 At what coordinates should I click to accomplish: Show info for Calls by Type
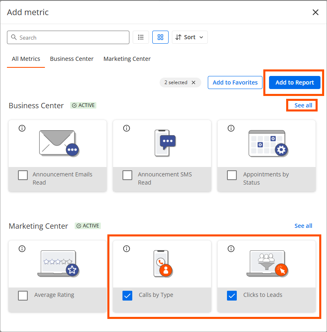[127, 249]
